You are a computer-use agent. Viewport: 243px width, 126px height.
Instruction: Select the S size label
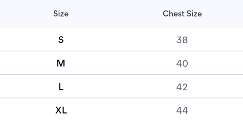pos(61,40)
